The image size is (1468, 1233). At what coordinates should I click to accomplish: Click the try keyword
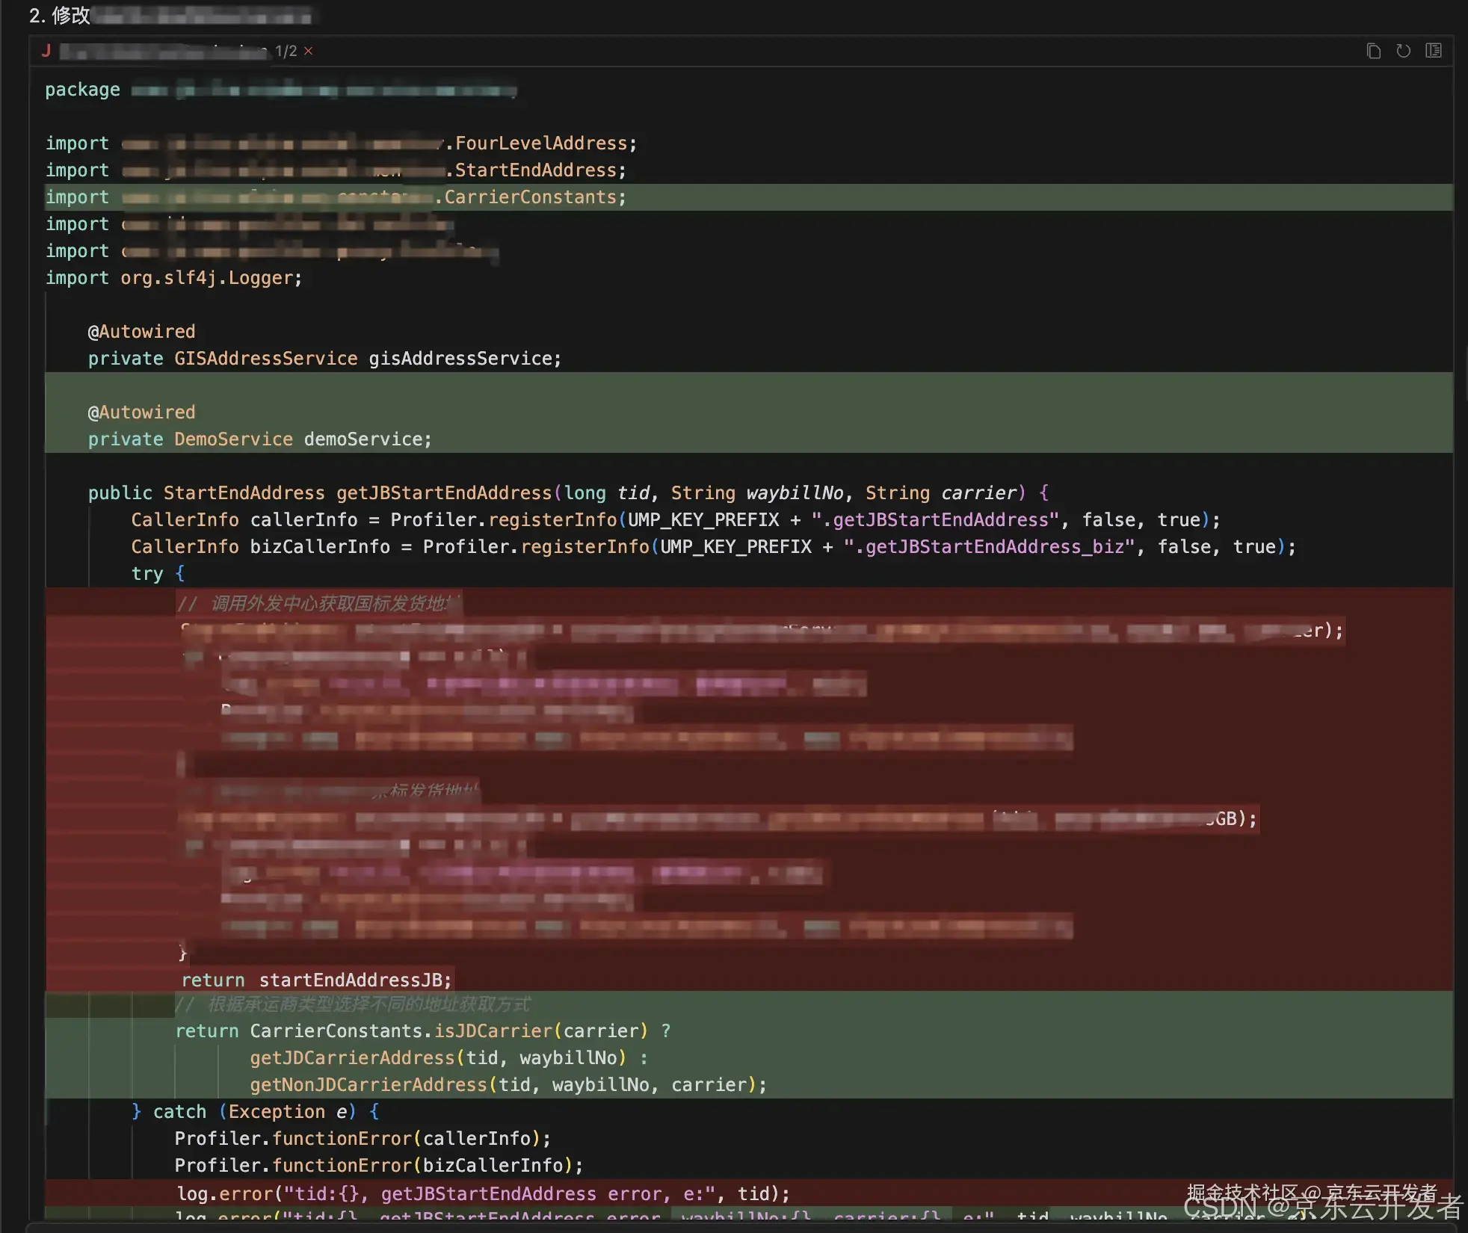click(x=147, y=574)
